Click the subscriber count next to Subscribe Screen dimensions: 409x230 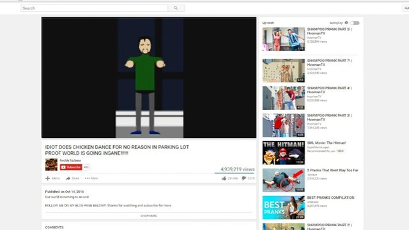[x=86, y=167]
